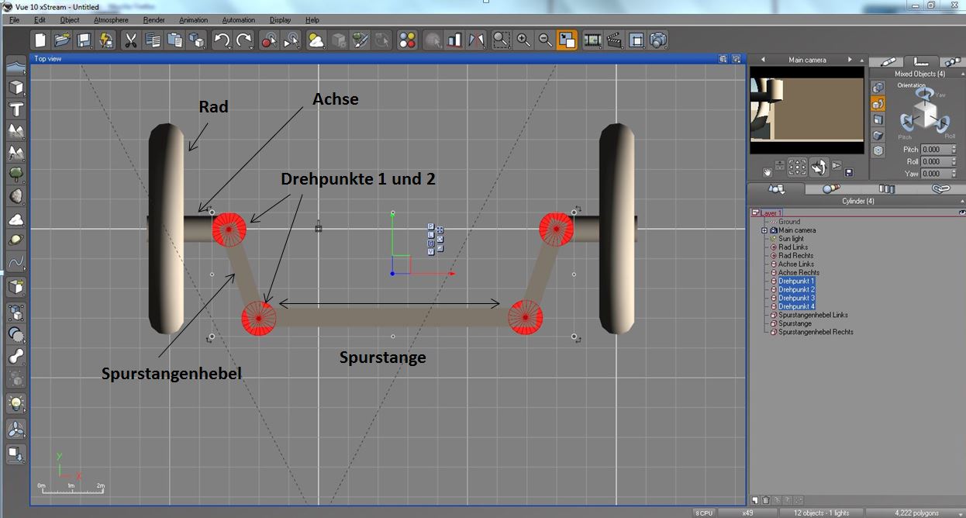This screenshot has width=966, height=518.
Task: Toggle the highlighted orange view layout icon
Action: tap(567, 40)
